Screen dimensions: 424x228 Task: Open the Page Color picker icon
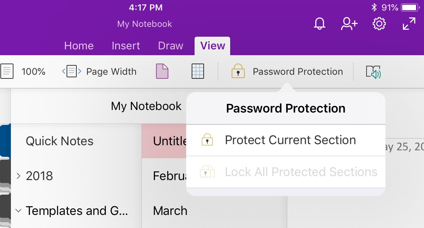(161, 71)
